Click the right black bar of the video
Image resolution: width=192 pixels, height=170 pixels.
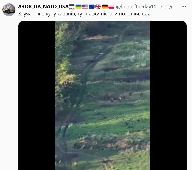(168, 95)
